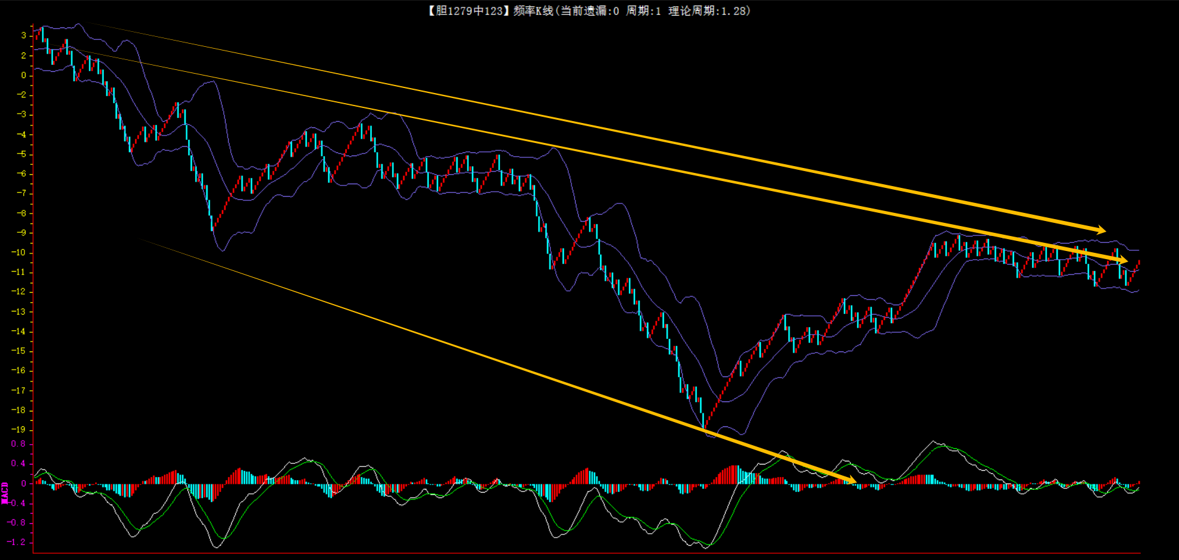The height and width of the screenshot is (560, 1179).
Task: Click the arrowhead of the middle orange trendline
Action: coord(1123,260)
